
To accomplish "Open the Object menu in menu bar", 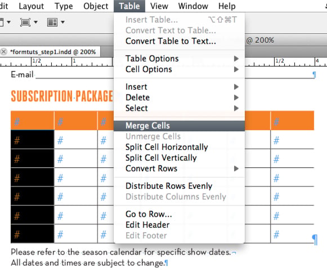I will [96, 6].
